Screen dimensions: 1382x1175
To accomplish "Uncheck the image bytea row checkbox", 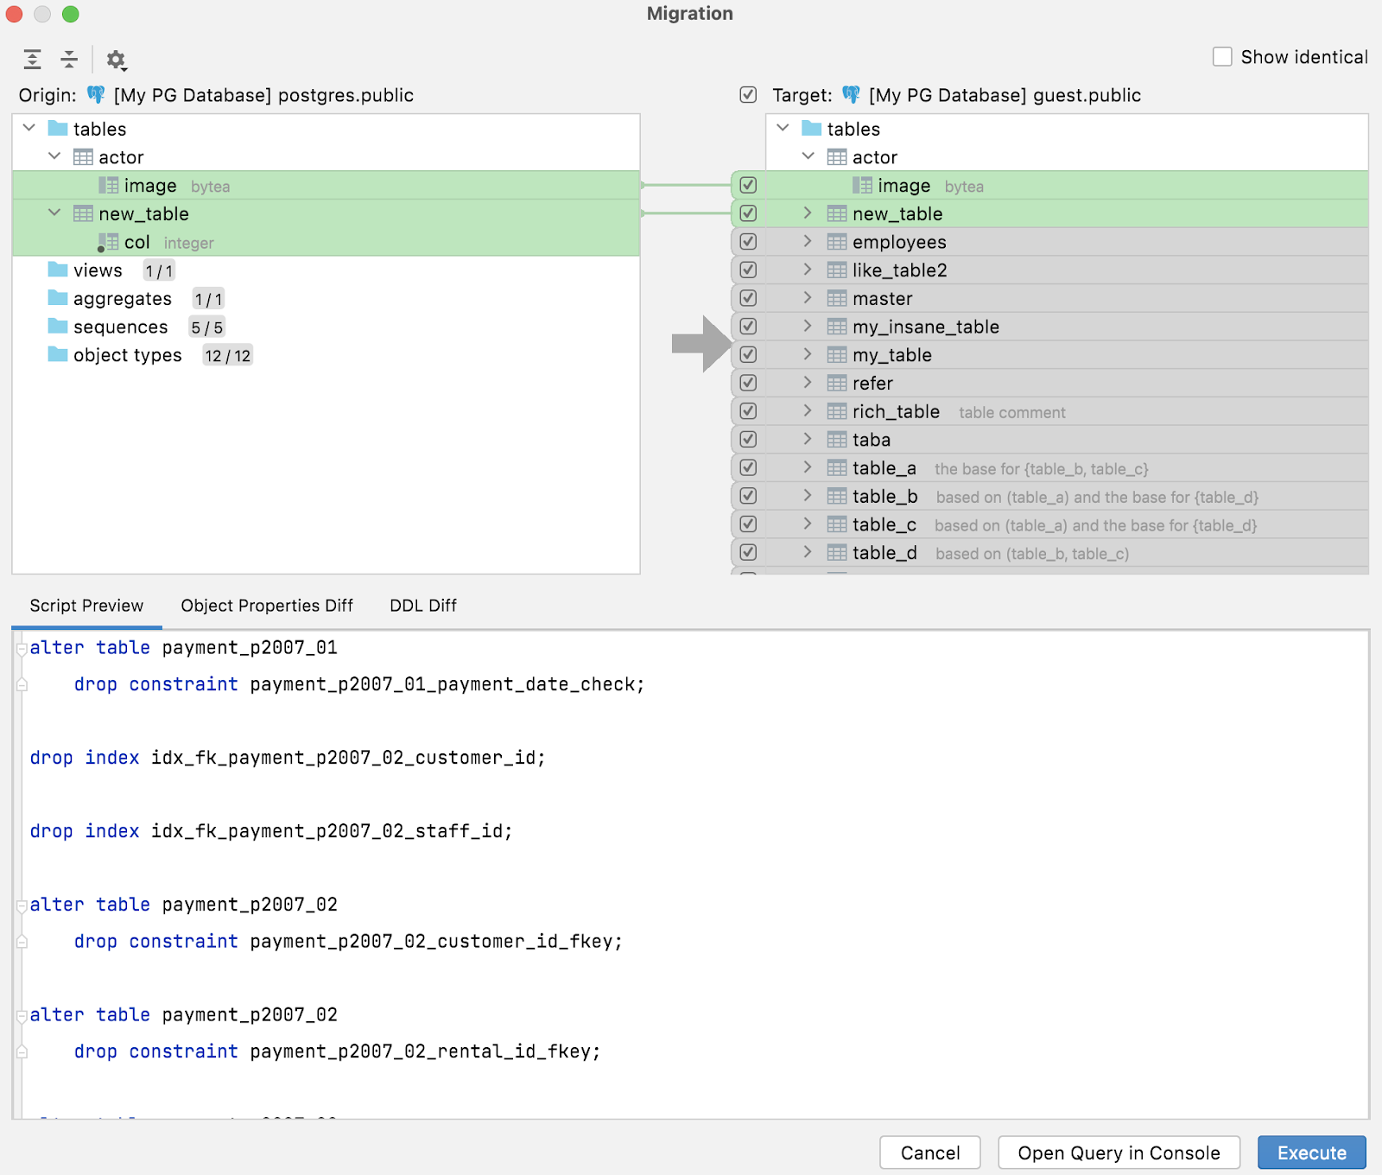I will pyautogui.click(x=748, y=185).
